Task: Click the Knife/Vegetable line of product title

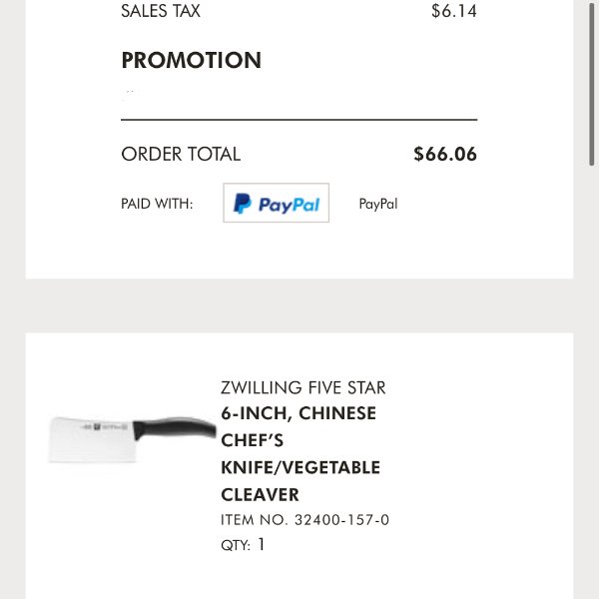Action: [x=300, y=467]
